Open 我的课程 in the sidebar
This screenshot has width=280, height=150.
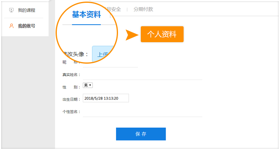(26, 10)
